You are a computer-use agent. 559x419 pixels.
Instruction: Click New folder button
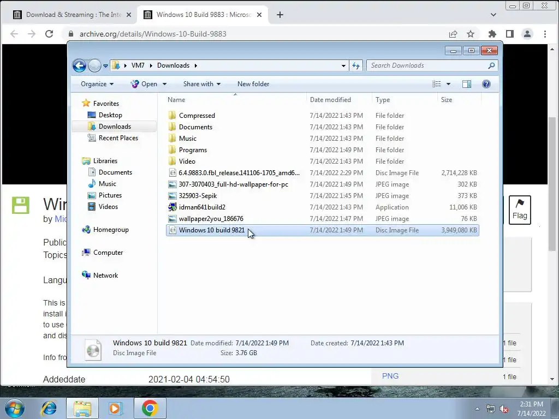click(253, 84)
